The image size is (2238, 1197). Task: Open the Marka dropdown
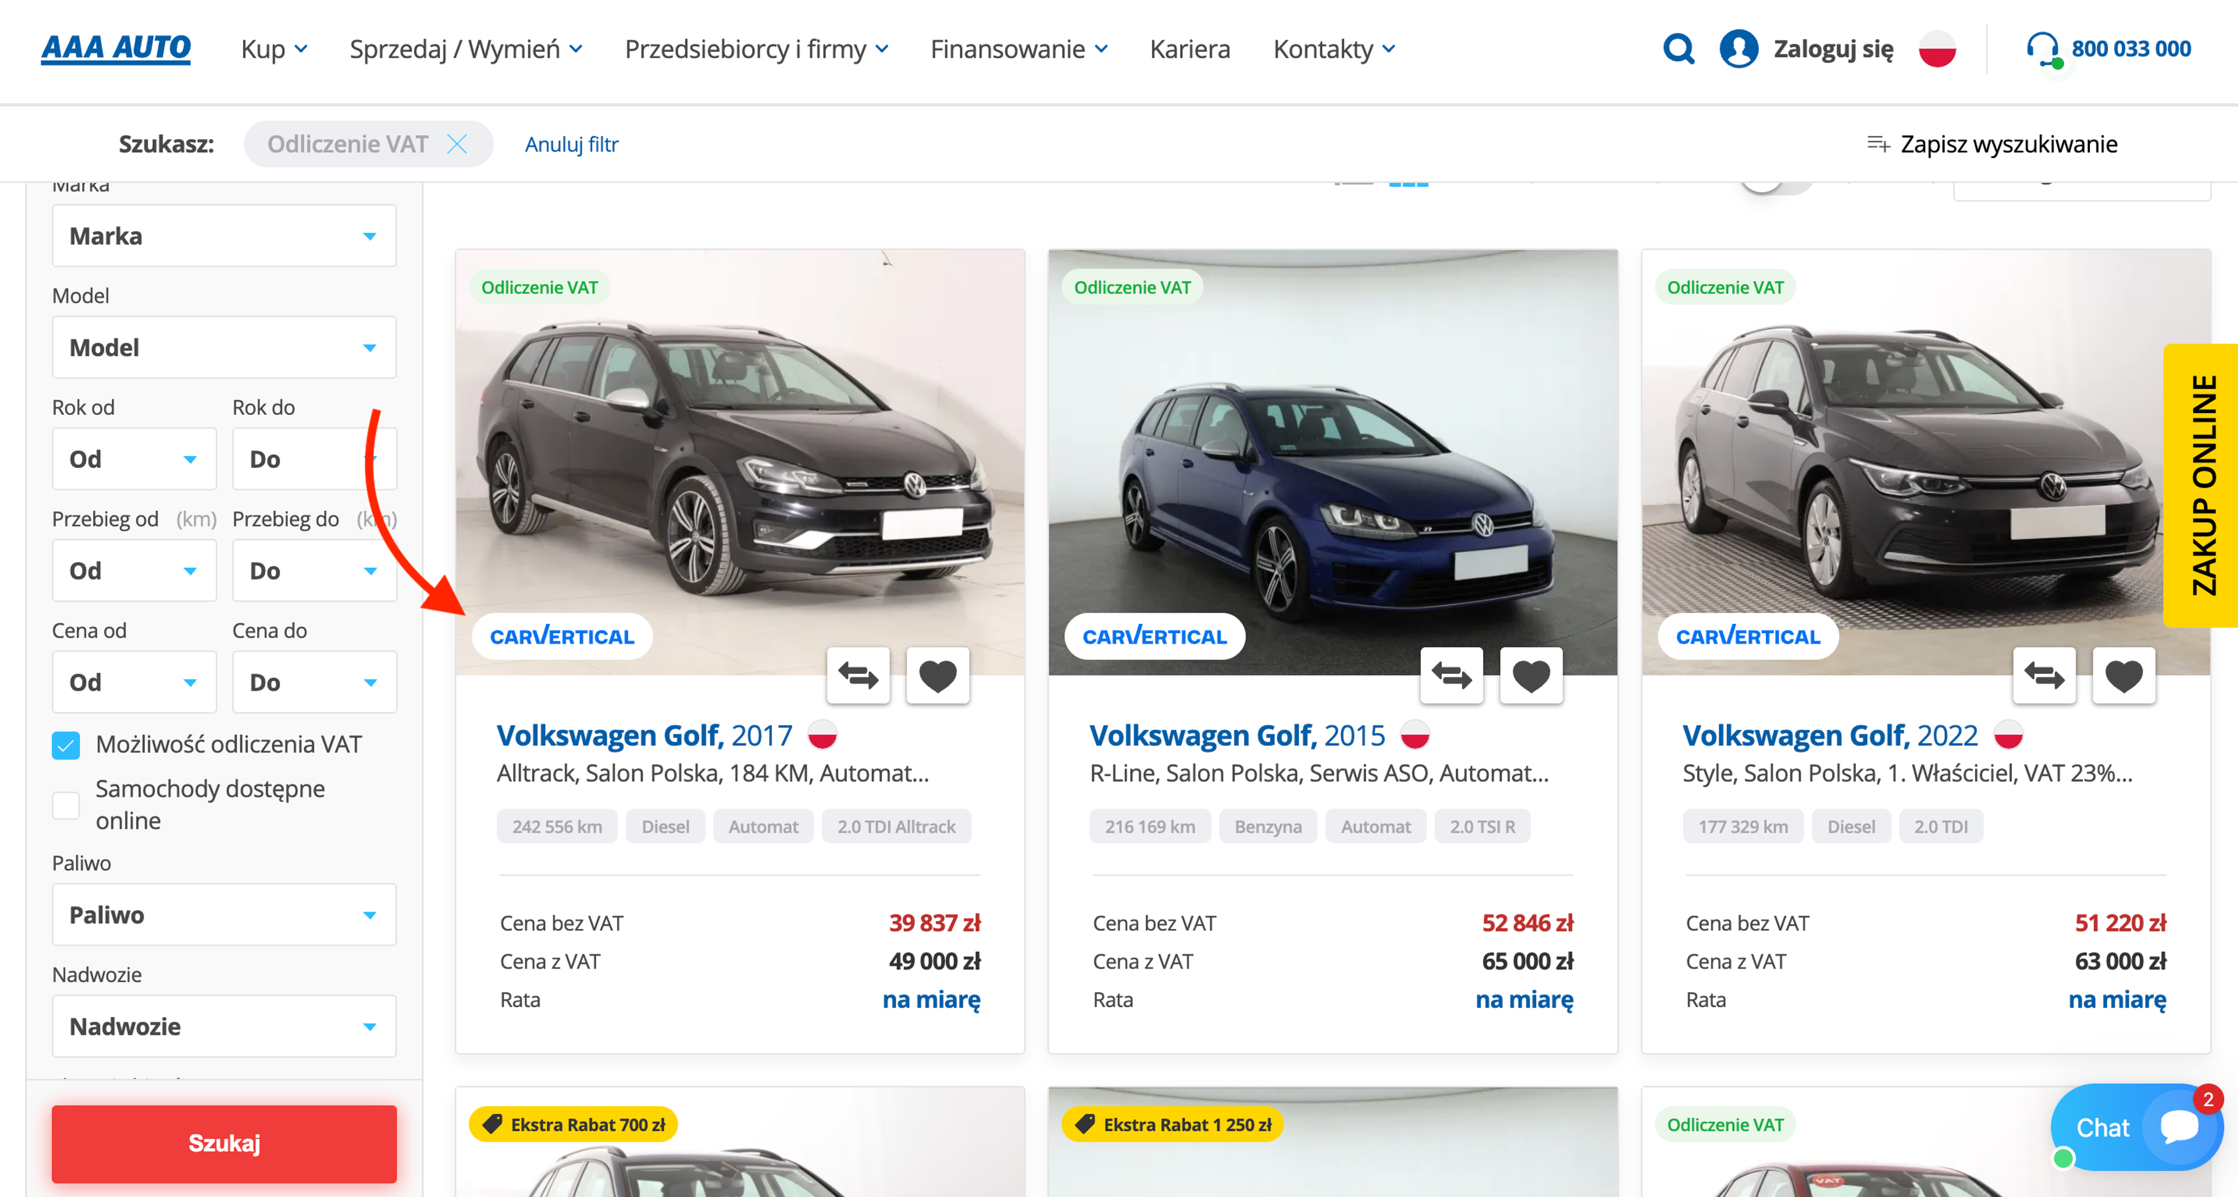coord(223,235)
